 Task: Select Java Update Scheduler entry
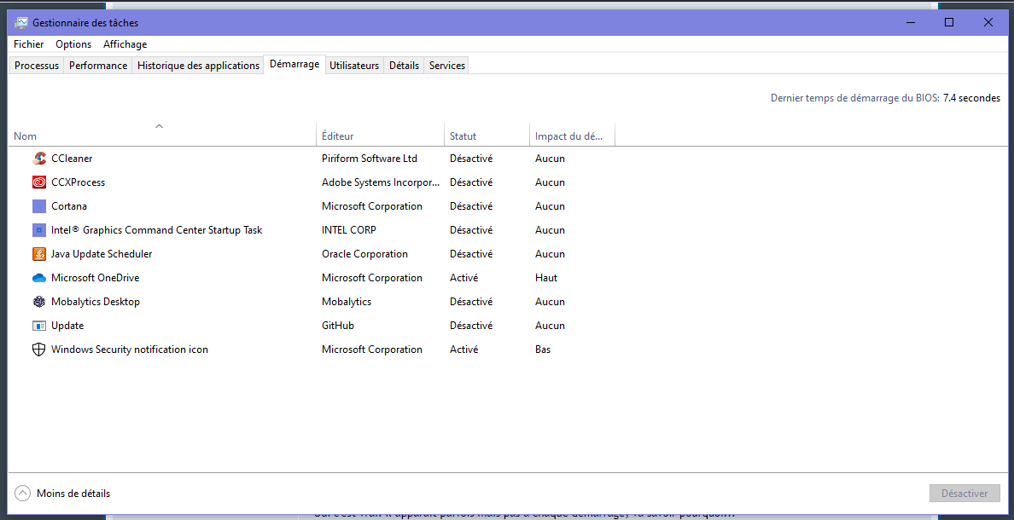click(x=102, y=254)
